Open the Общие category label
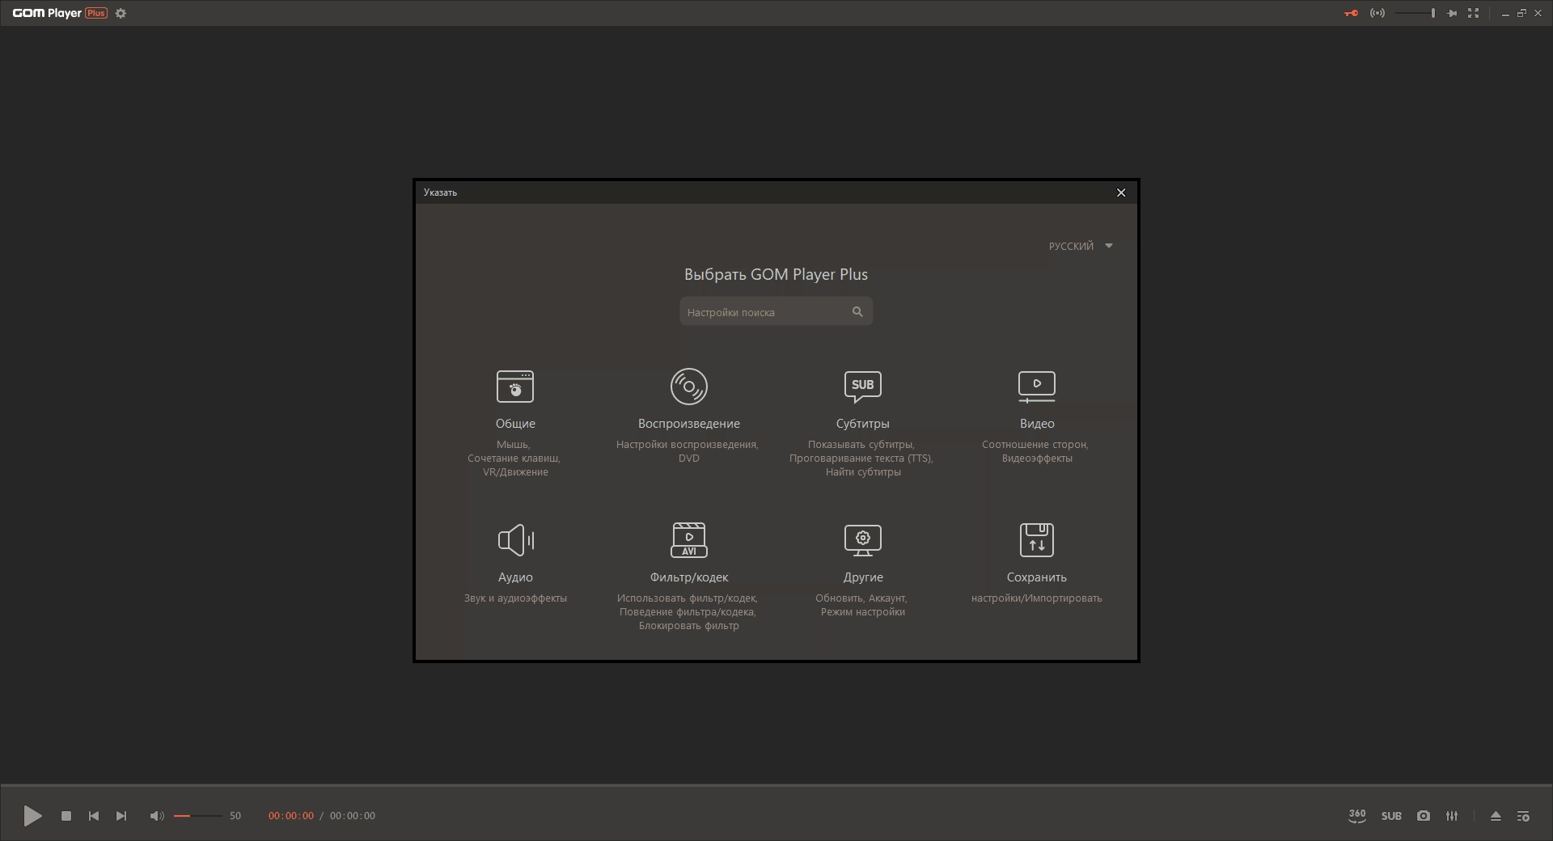Screen dimensions: 1553x841 [515, 424]
